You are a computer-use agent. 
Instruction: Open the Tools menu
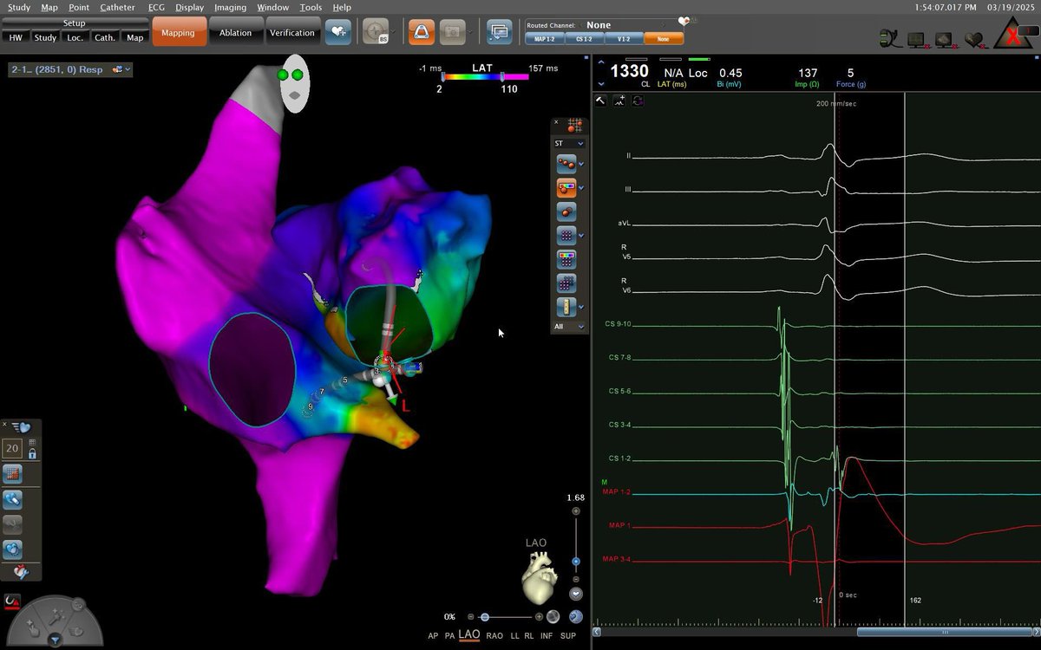tap(311, 7)
